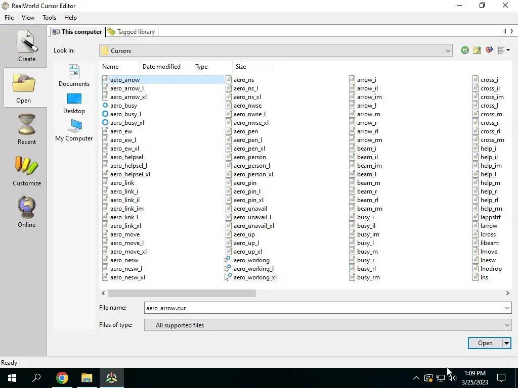The height and width of the screenshot is (388, 518).
Task: Open the Open button dropdown arrow
Action: [x=506, y=343]
